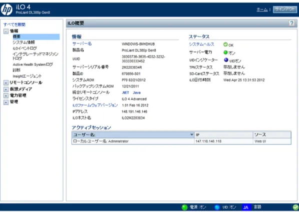The image size is (299, 212).
Task: Expand the リモートコンソール tree node
Action: pos(6,82)
